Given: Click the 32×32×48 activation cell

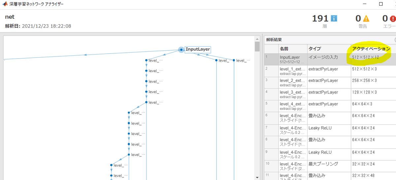Looking at the screenshot, I should [x=373, y=176].
